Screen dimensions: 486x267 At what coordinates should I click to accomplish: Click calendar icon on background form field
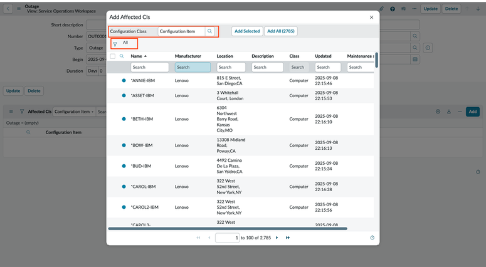[415, 59]
